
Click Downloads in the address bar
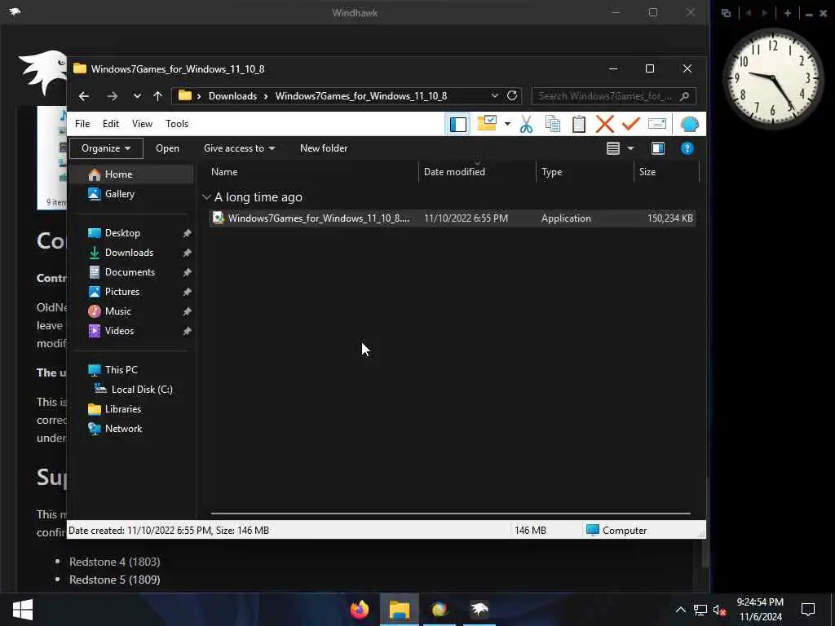[232, 96]
